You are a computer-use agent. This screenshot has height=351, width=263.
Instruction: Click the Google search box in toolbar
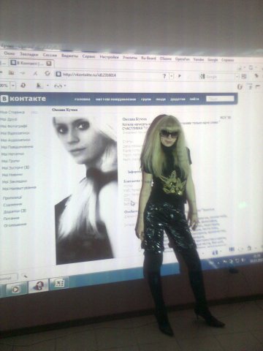(217, 77)
